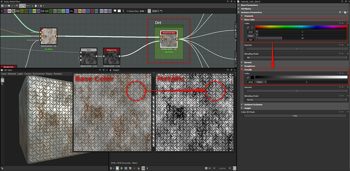The image size is (350, 171).
Task: Add an Input Color (InC) node
Action: [101, 11]
